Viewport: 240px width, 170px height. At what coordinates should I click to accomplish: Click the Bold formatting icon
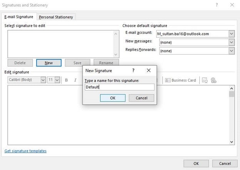67,80
